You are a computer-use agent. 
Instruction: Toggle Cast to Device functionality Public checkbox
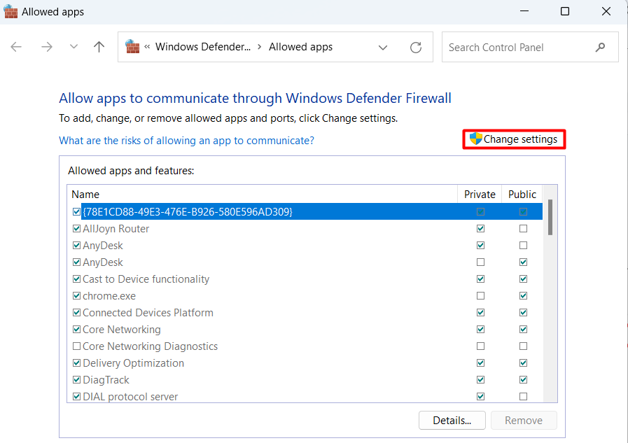523,279
